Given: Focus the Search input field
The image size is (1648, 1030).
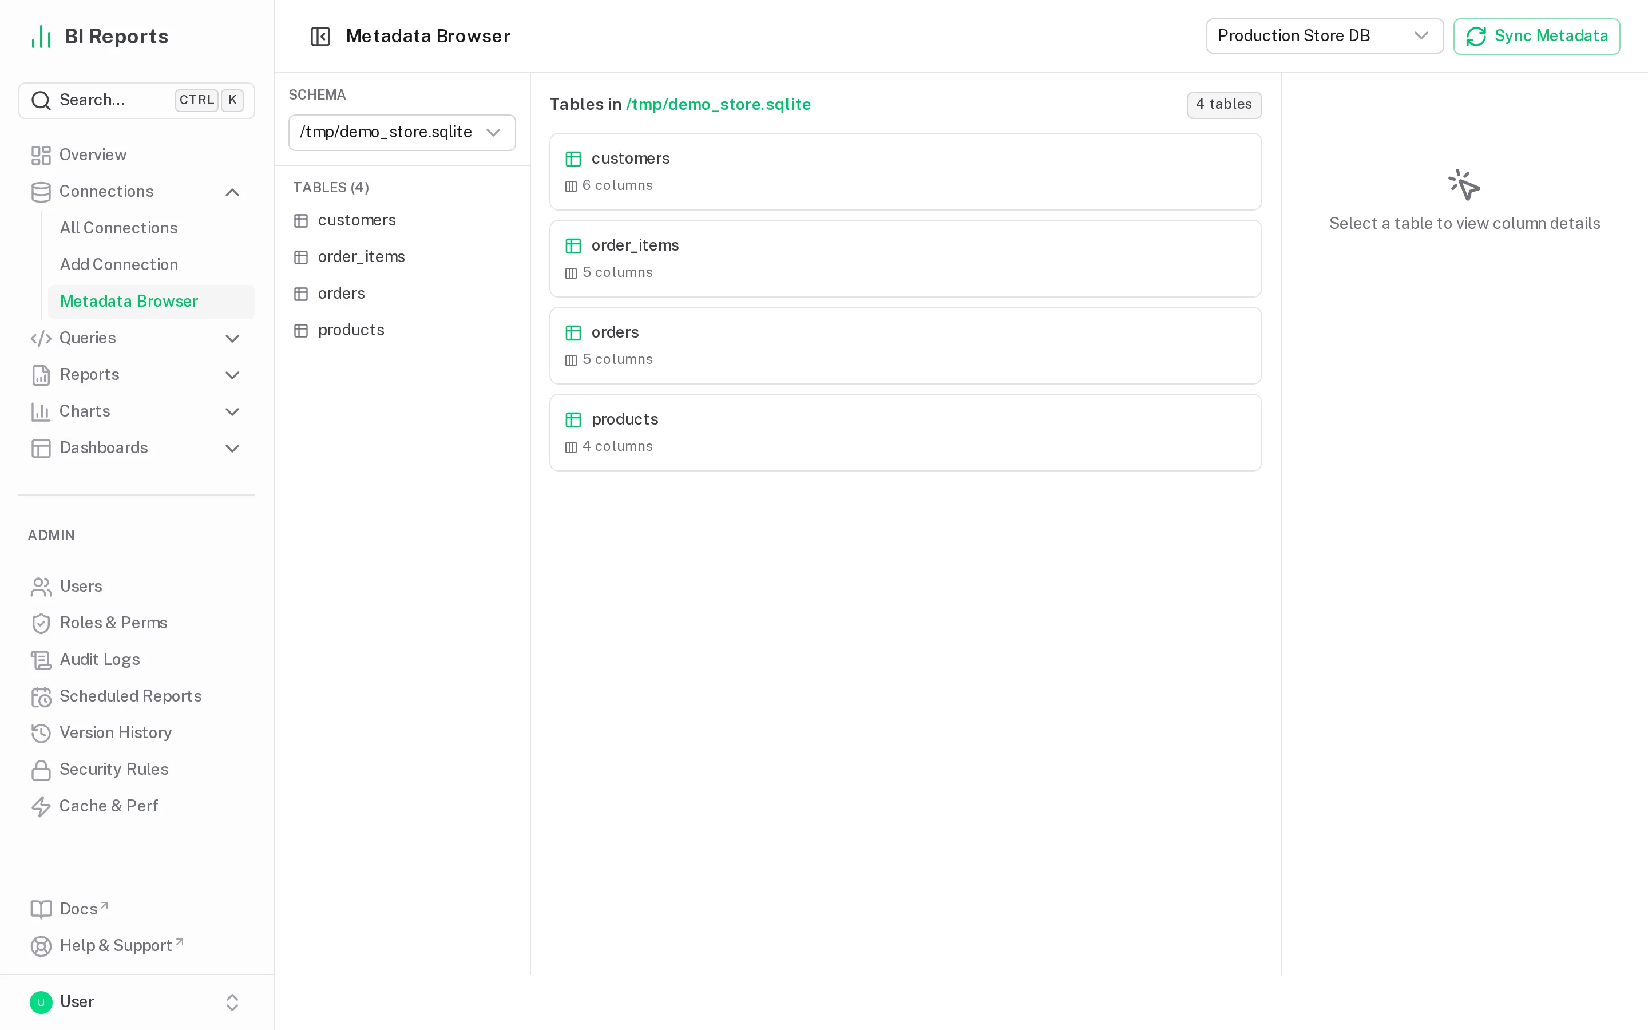Looking at the screenshot, I should point(136,101).
